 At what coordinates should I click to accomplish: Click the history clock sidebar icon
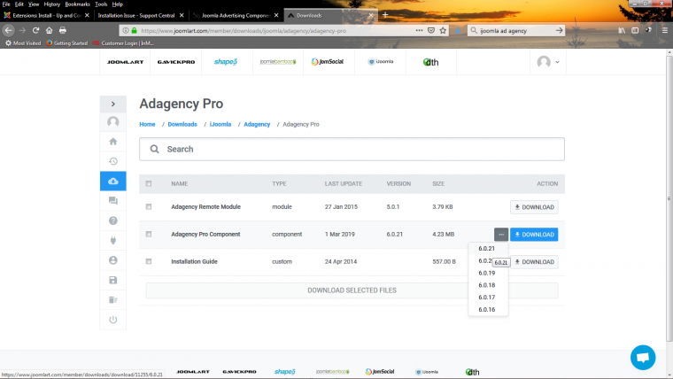click(x=112, y=161)
